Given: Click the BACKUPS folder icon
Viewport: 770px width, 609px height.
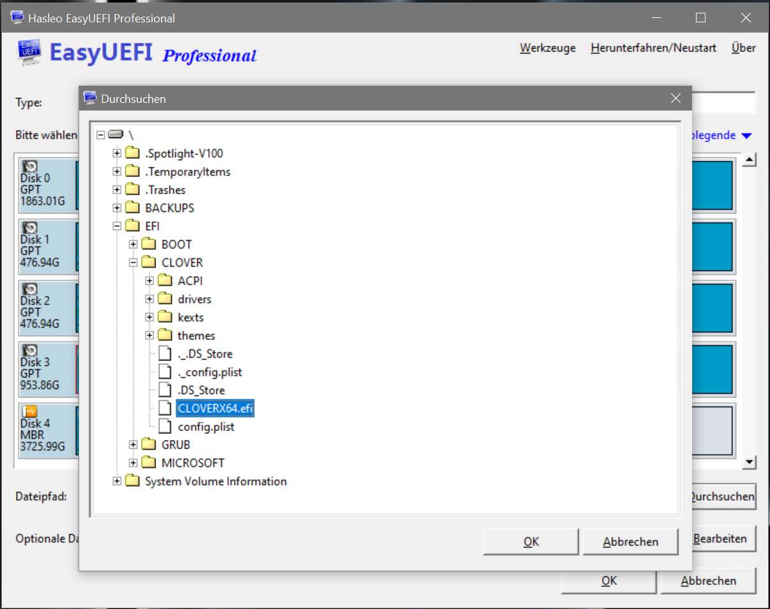Looking at the screenshot, I should tap(132, 208).
